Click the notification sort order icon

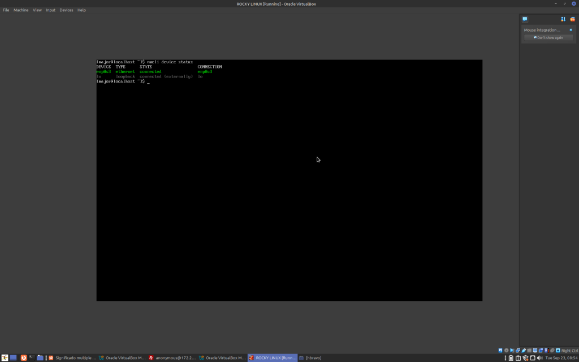coord(563,19)
